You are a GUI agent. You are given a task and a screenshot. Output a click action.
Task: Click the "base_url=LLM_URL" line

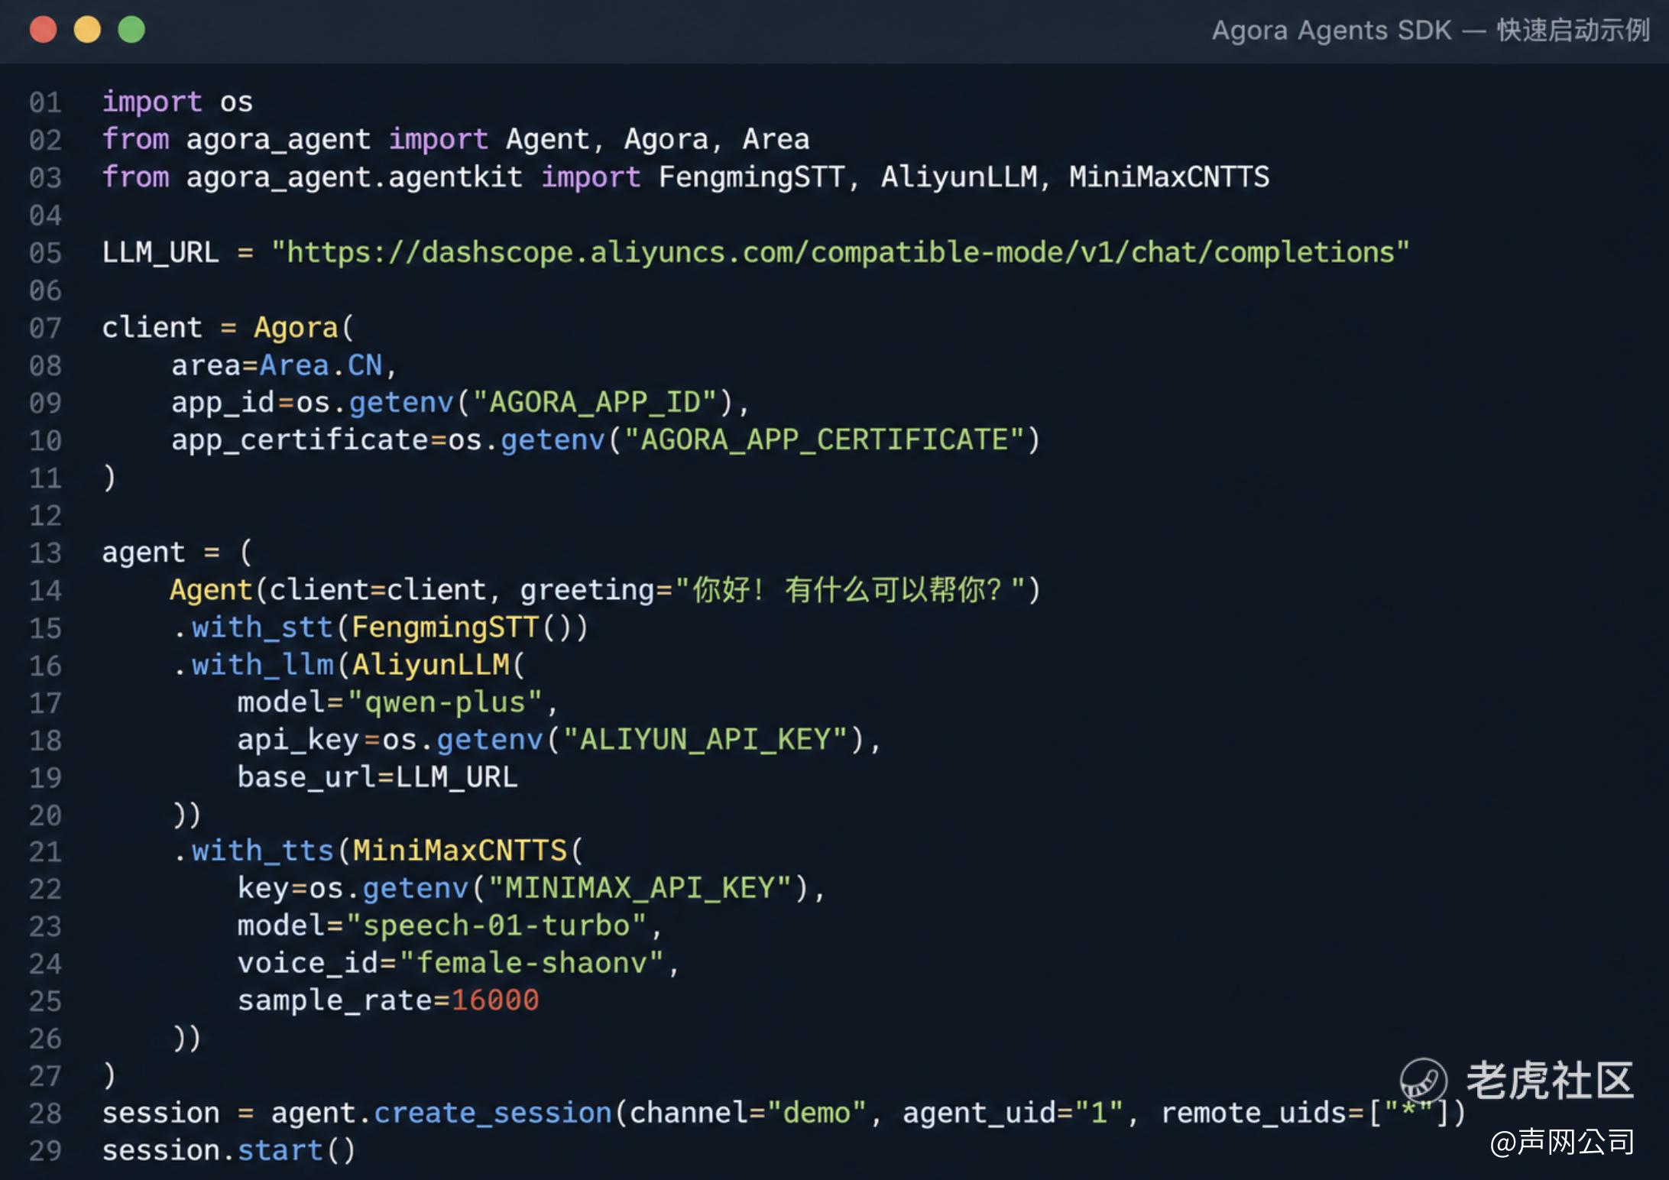tap(378, 777)
